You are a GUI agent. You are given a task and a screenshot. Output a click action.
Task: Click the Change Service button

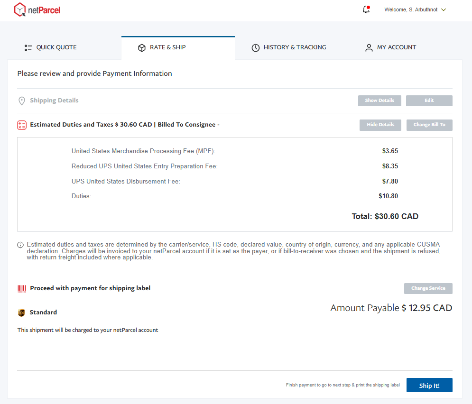tap(428, 288)
